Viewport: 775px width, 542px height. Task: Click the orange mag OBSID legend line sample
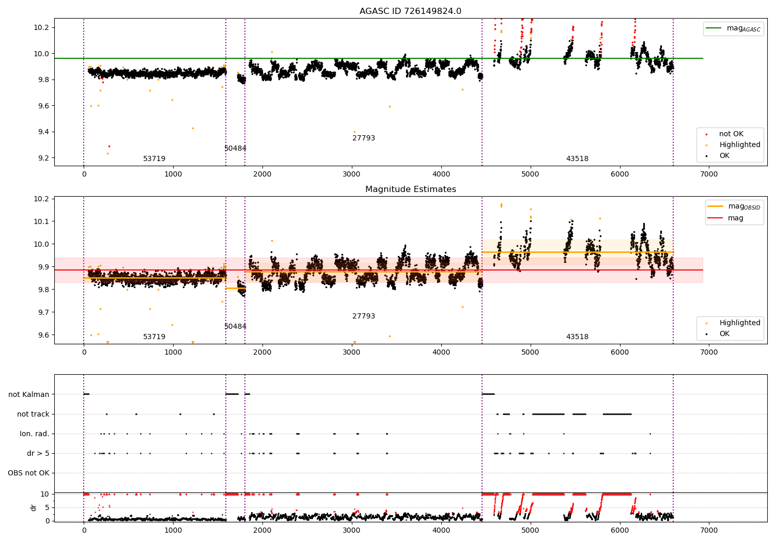point(715,206)
